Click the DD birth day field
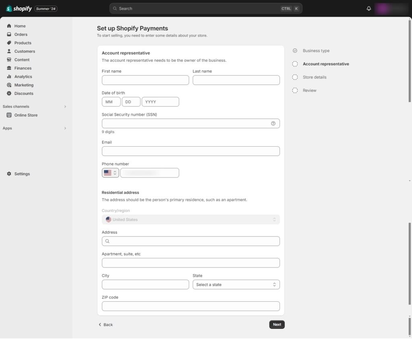412x339 pixels. tap(131, 102)
